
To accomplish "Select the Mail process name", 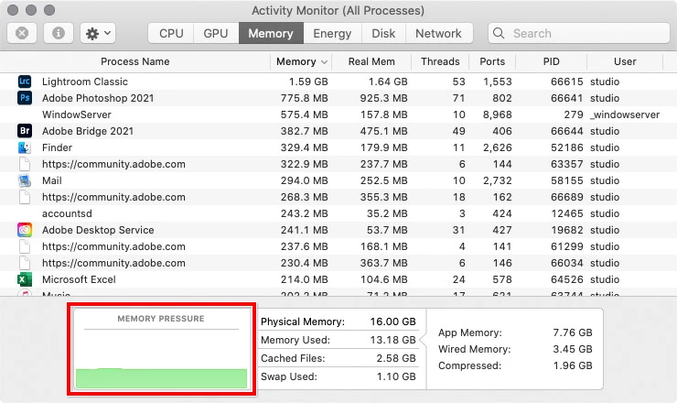I will (52, 180).
